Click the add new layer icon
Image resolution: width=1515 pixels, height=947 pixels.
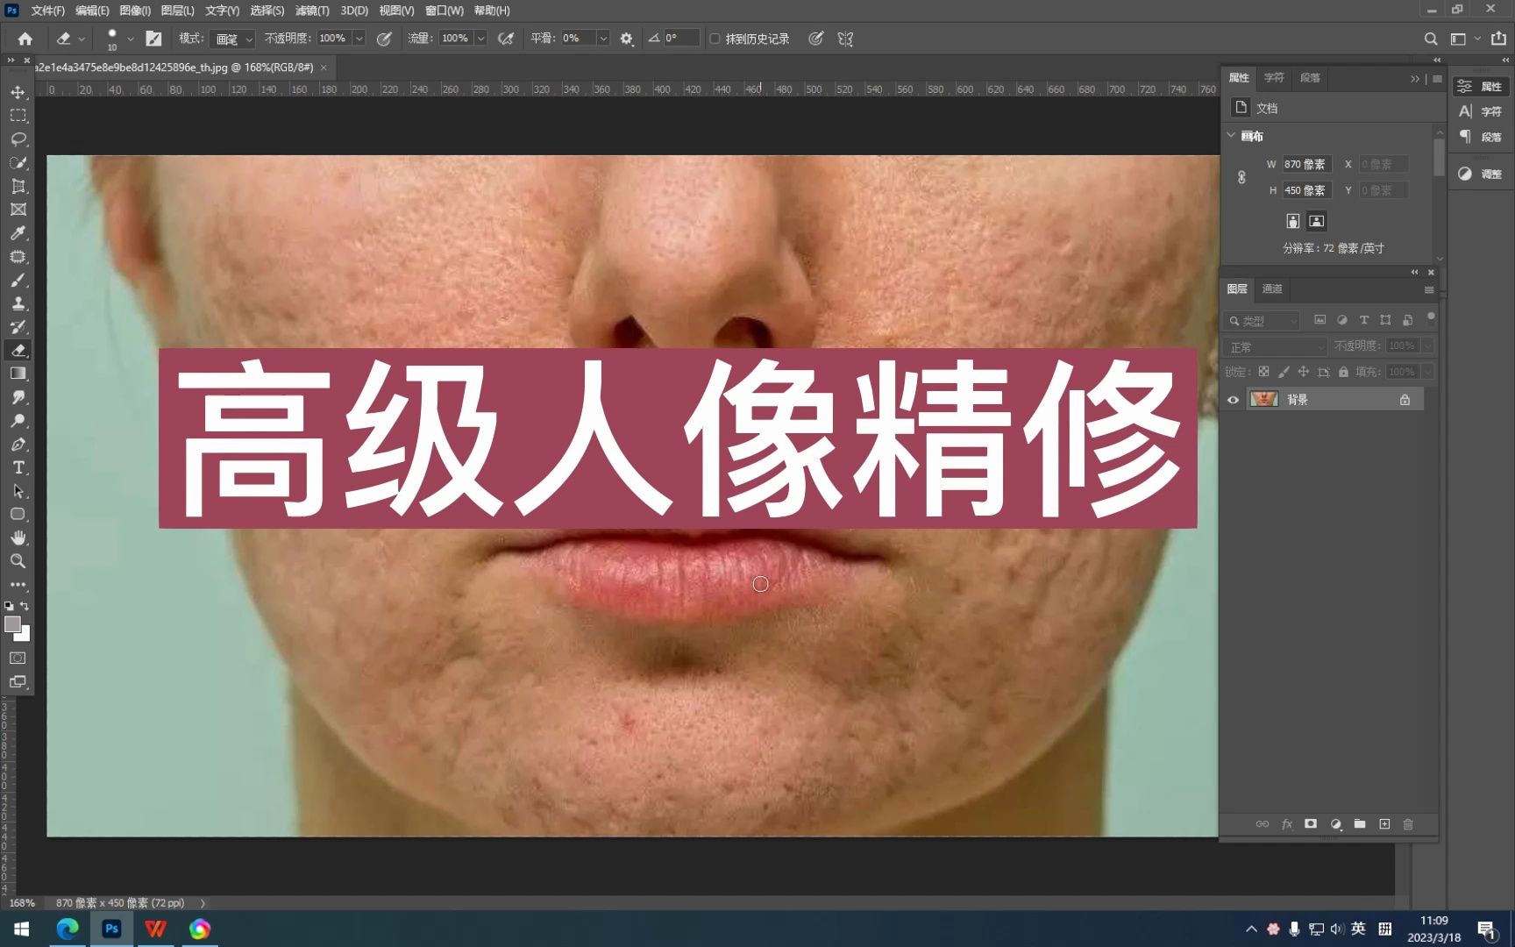tap(1385, 824)
